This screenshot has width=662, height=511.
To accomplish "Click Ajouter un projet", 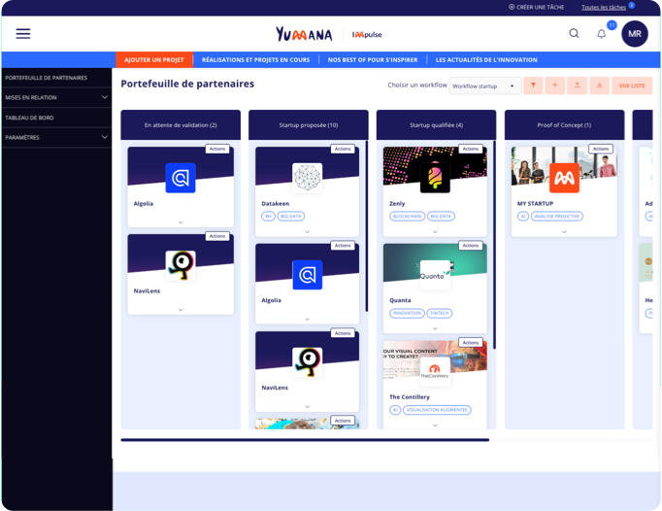I will tap(154, 60).
